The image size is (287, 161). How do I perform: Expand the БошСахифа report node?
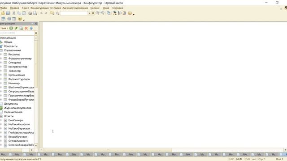(x=1, y=120)
